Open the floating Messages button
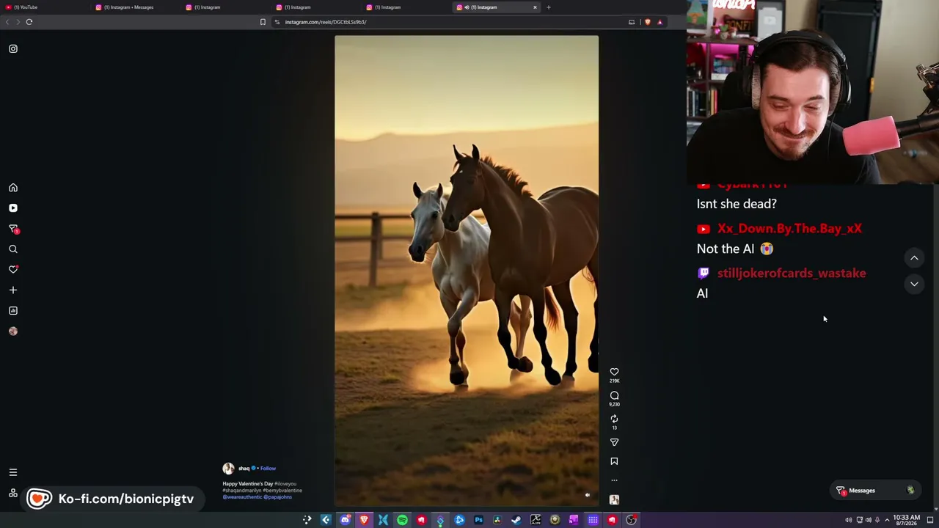This screenshot has height=528, width=939. click(x=876, y=491)
